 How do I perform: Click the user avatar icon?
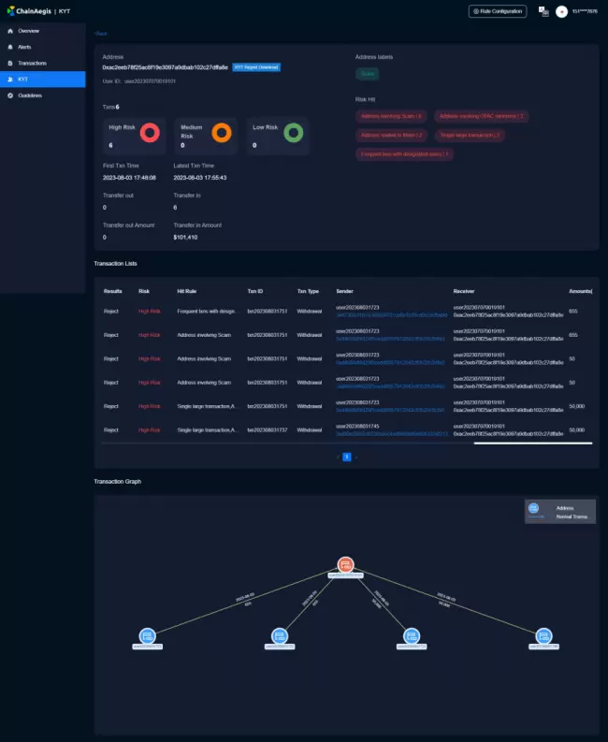pos(561,11)
